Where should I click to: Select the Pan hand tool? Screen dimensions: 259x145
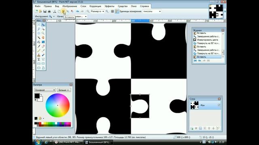click(43, 37)
